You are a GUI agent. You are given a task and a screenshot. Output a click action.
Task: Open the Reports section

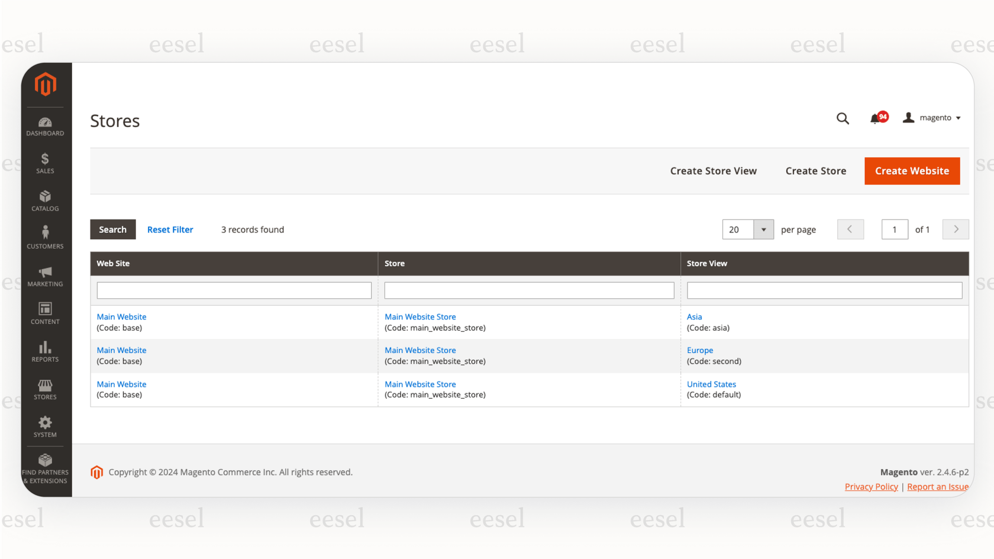tap(45, 351)
